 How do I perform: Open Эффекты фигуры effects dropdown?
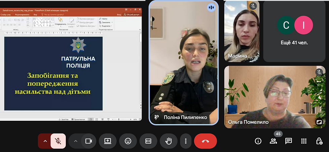tap(86, 26)
